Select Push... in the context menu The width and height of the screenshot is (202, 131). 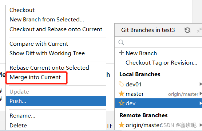pyautogui.click(x=56, y=101)
